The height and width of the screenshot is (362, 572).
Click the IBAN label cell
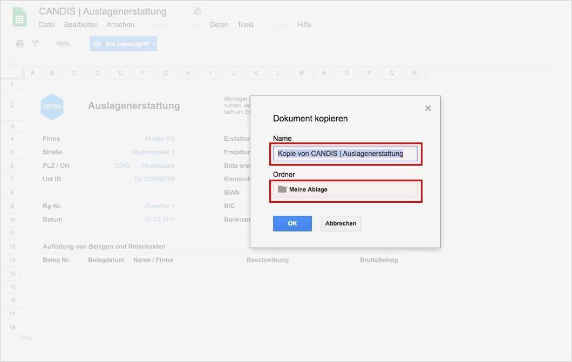pos(231,193)
